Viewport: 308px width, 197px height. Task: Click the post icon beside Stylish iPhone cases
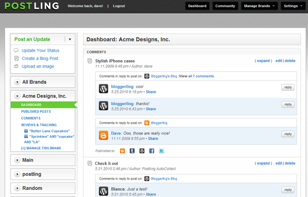point(89,61)
